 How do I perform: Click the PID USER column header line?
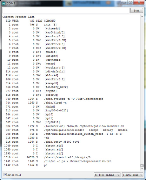coord(30,21)
